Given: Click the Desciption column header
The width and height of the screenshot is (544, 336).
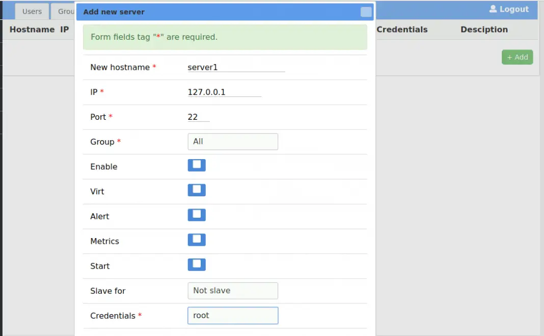Looking at the screenshot, I should point(483,29).
